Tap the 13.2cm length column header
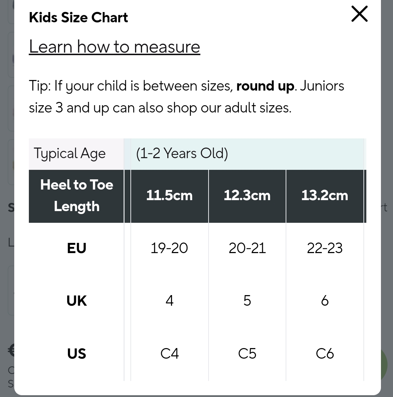393x397 pixels. click(x=325, y=196)
